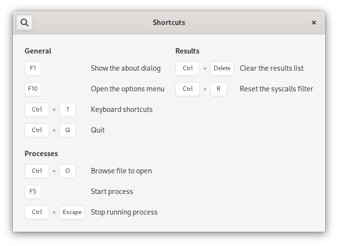
Task: Click the F10 key cap
Action: pyautogui.click(x=33, y=89)
